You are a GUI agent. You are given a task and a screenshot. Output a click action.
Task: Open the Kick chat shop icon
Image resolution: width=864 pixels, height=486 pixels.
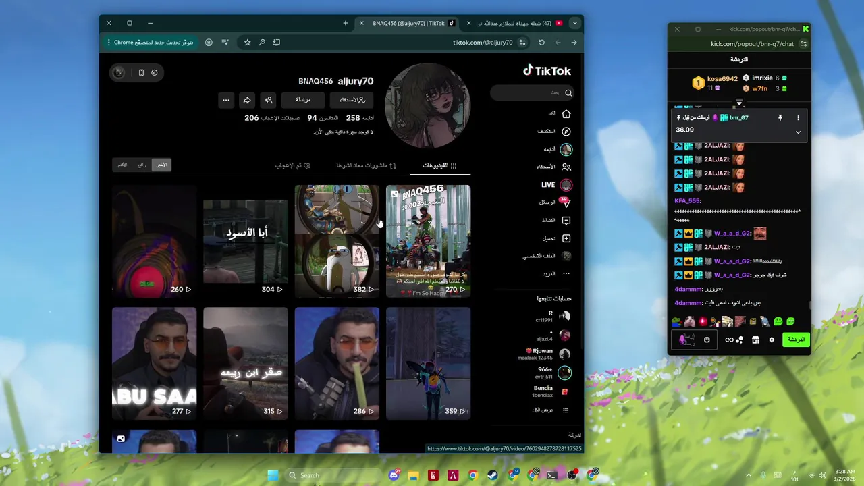coord(755,340)
